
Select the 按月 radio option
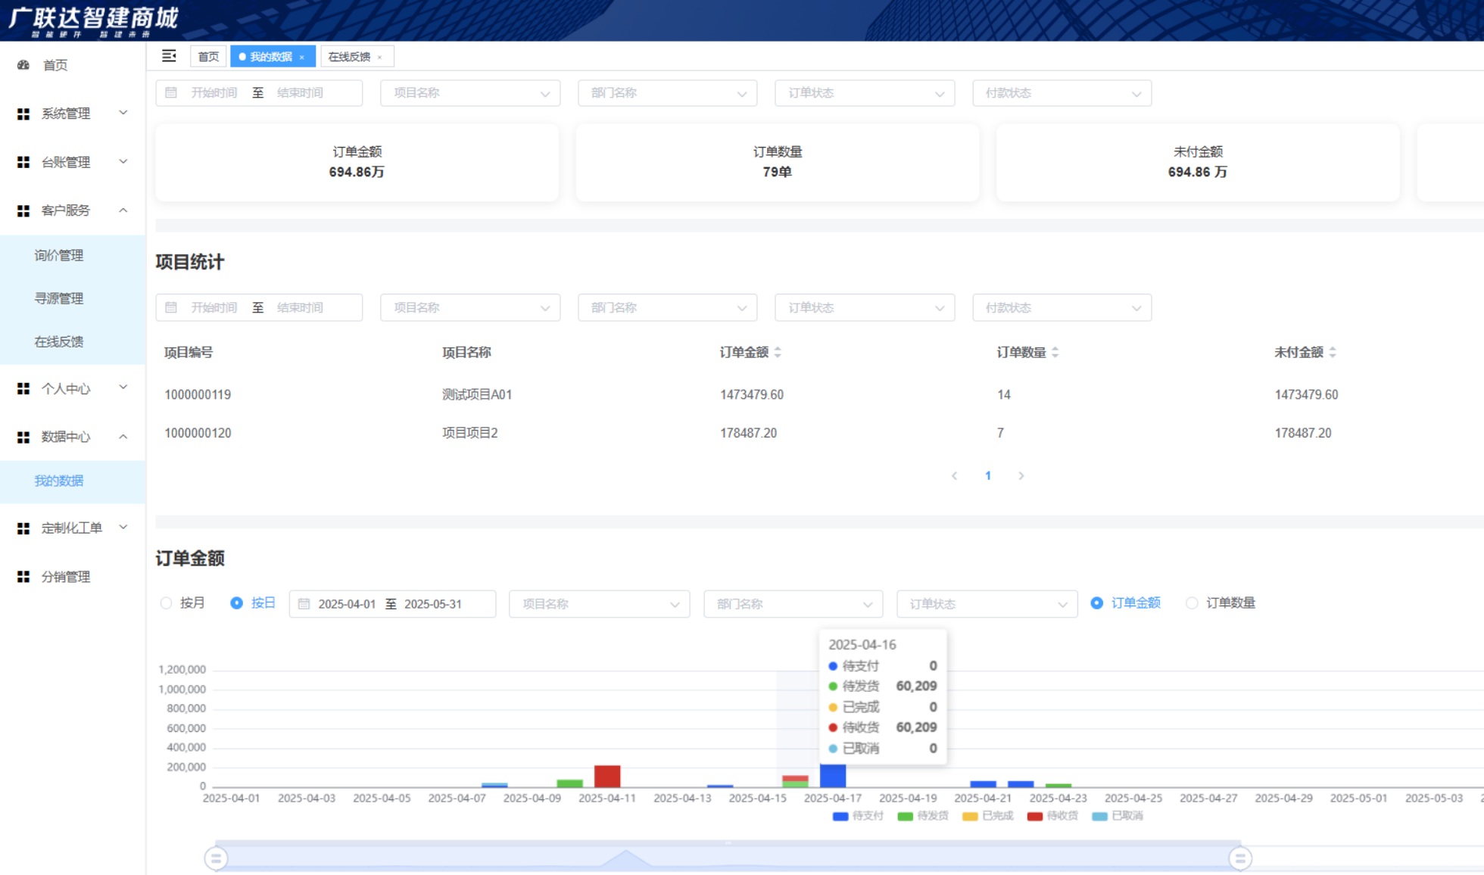click(167, 603)
